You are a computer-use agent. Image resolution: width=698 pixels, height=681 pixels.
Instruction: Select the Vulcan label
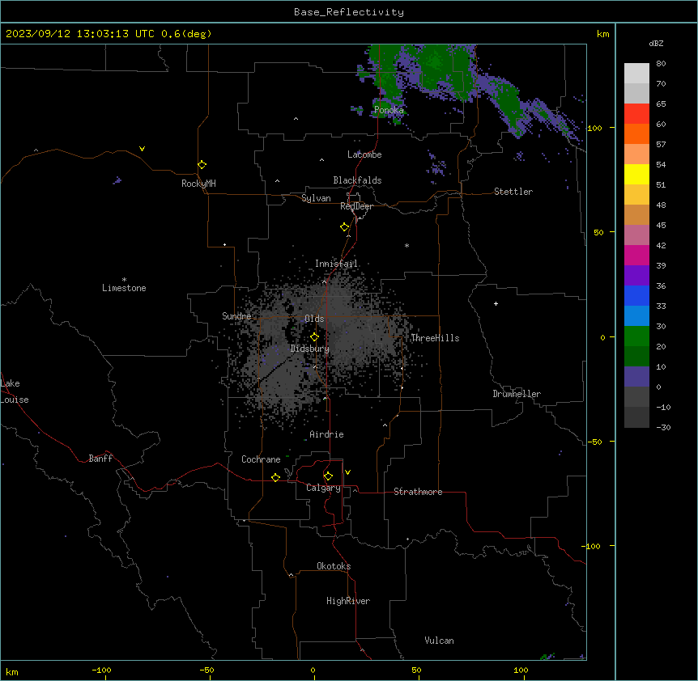(x=439, y=641)
